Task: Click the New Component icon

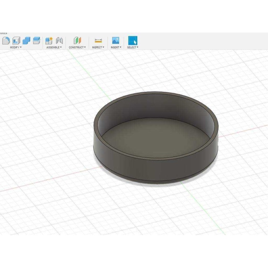Action: click(x=49, y=41)
